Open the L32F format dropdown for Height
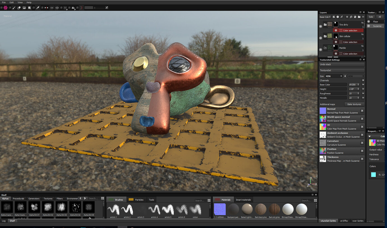The width and height of the screenshot is (387, 228). click(x=354, y=89)
